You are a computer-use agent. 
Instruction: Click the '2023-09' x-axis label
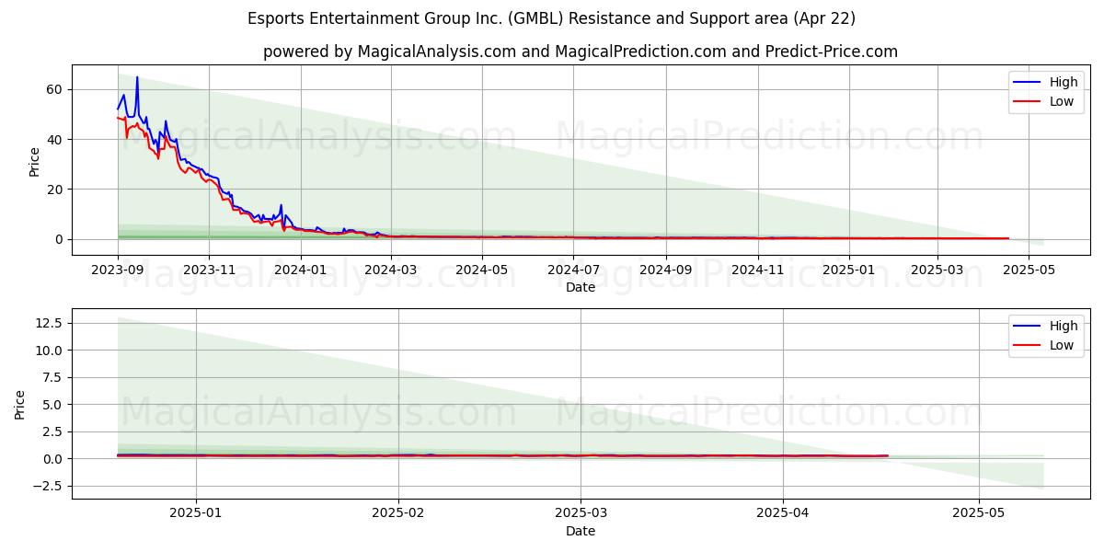click(x=118, y=270)
